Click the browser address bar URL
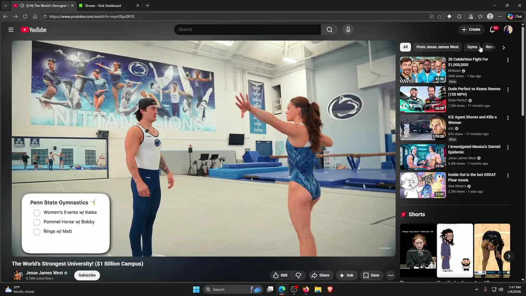Image resolution: width=526 pixels, height=296 pixels. [x=92, y=16]
